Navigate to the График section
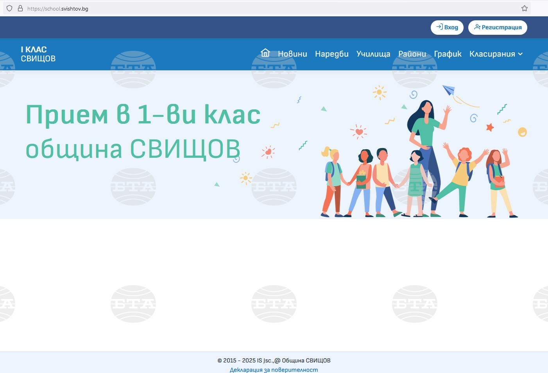This screenshot has height=373, width=548. 448,54
